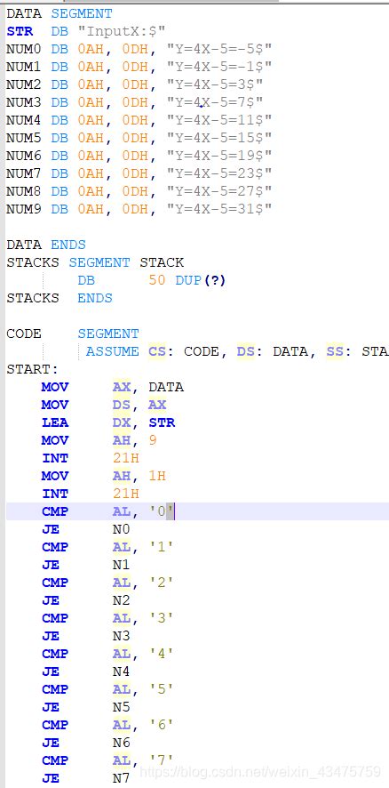Click the N4 jump label
The width and height of the screenshot is (389, 788).
(122, 671)
